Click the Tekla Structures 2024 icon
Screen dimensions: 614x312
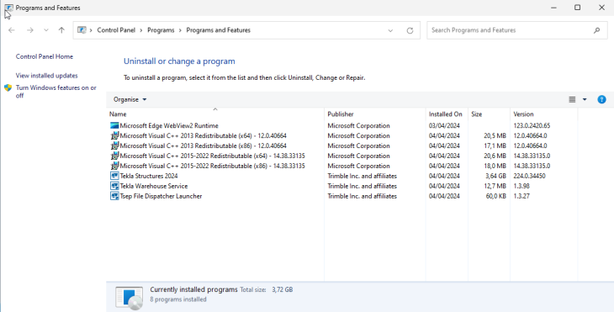point(114,176)
